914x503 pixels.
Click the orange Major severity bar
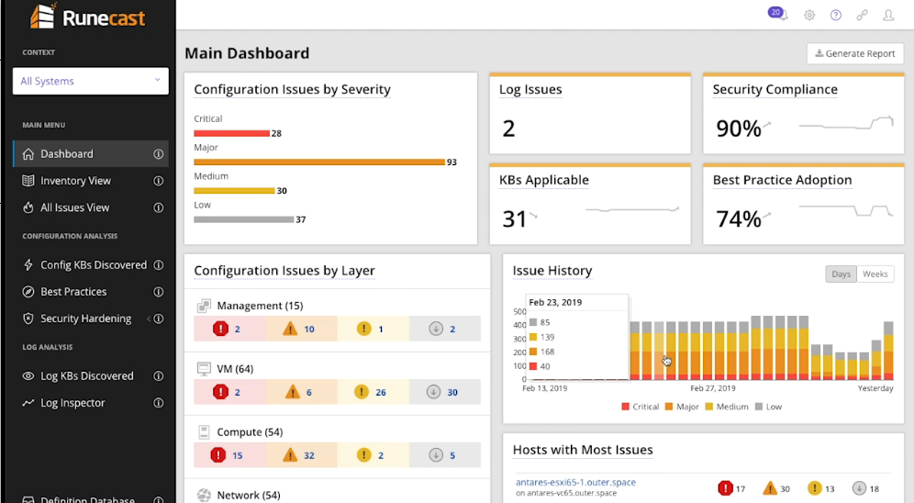pyautogui.click(x=318, y=162)
